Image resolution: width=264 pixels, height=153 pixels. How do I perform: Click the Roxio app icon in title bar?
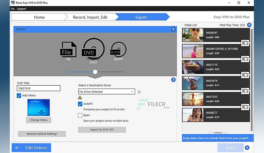click(x=13, y=3)
